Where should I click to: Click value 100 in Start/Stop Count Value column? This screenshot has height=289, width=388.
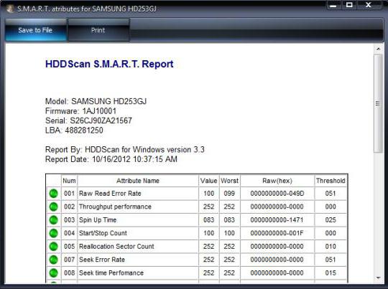tap(209, 233)
